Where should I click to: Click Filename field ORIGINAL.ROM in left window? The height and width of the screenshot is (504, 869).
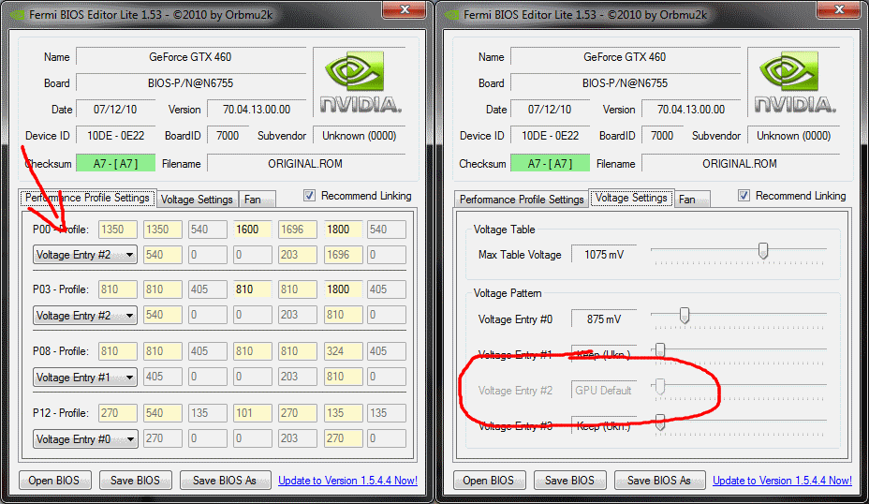(306, 164)
